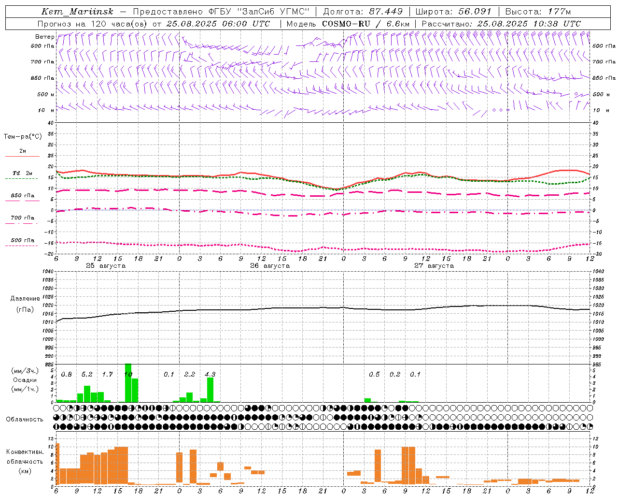Click the tallest green precipitation bar under 10
Image resolution: width=618 pixels, height=495 pixels.
pos(128,383)
